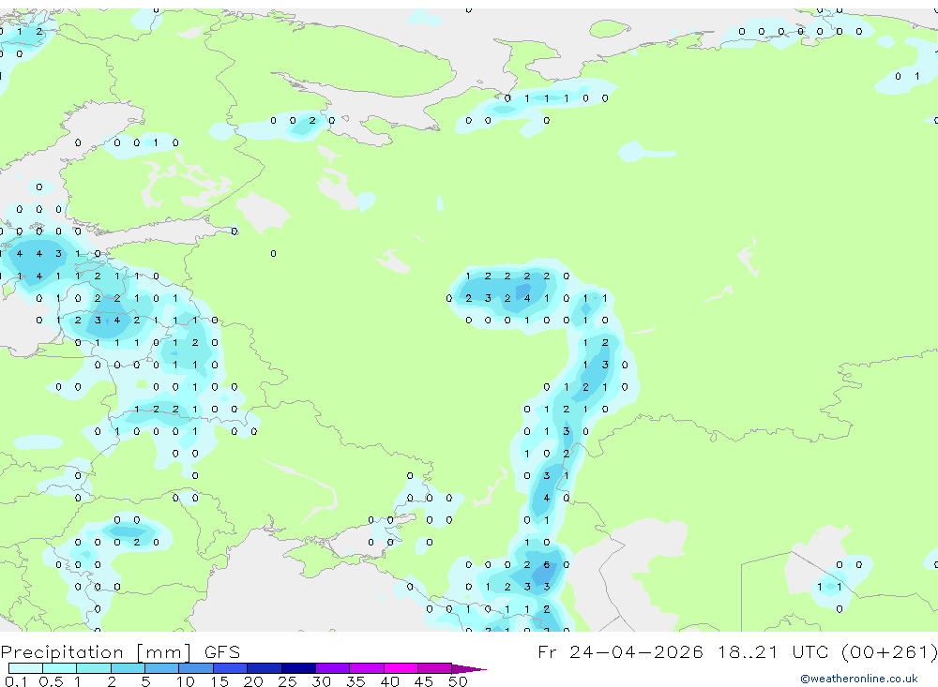
Task: Click the '0.5' legend scale label
Action: (x=51, y=681)
